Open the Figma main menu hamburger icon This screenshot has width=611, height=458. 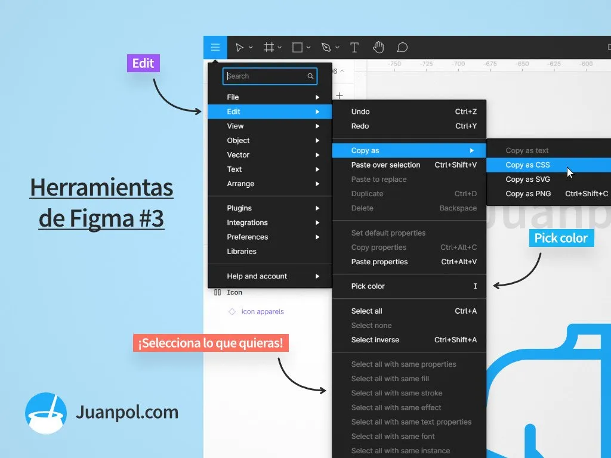pos(215,48)
